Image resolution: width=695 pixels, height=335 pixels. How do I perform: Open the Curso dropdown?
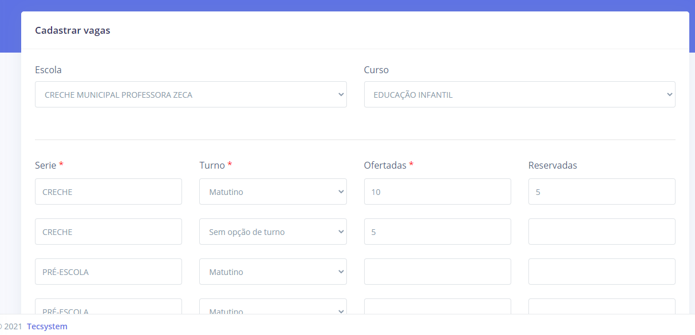519,94
